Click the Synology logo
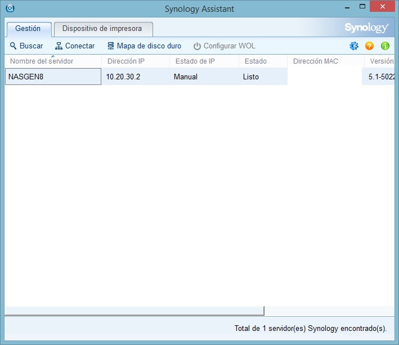The width and height of the screenshot is (399, 345). pyautogui.click(x=366, y=28)
